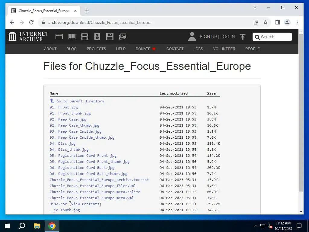The height and width of the screenshot is (232, 309).
Task: Open the browser side panel
Action: pos(278,22)
